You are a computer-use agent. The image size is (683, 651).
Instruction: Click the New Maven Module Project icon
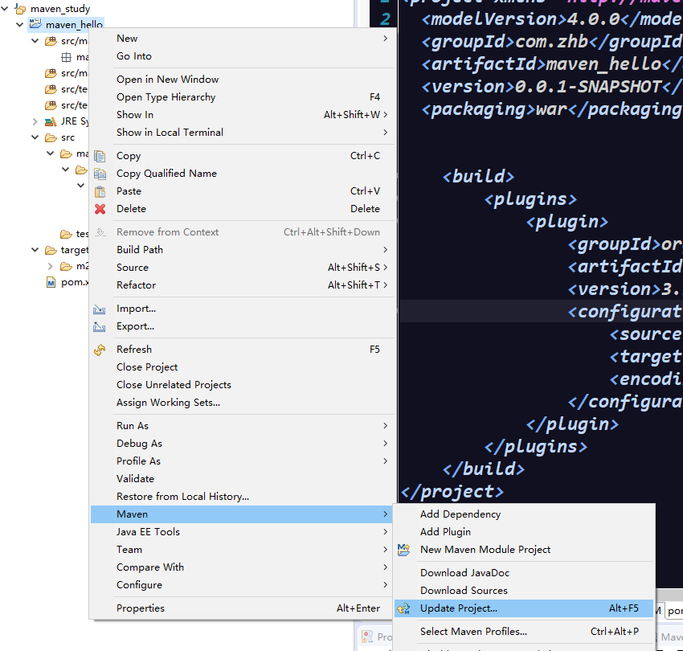[x=404, y=550]
